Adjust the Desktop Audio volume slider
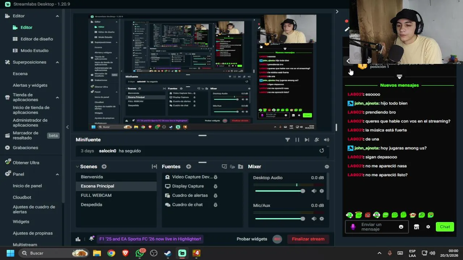 [x=280, y=191]
